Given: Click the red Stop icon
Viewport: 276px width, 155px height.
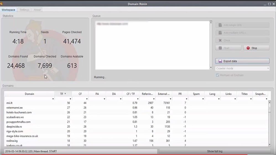Looking at the screenshot, I should 248,48.
